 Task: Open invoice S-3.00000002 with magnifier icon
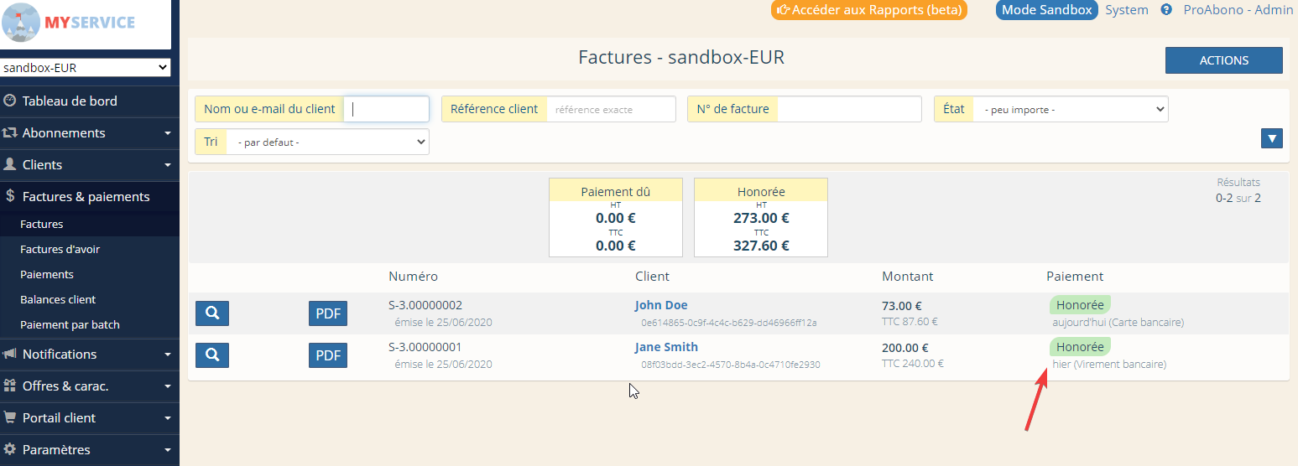[x=212, y=313]
